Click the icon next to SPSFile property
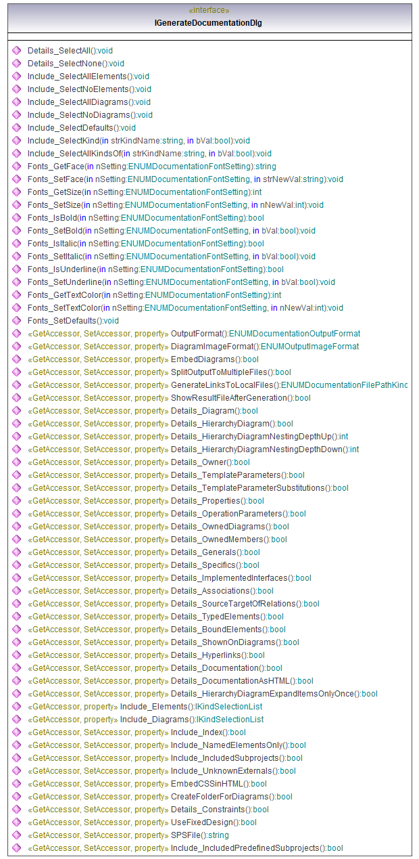 tap(16, 835)
